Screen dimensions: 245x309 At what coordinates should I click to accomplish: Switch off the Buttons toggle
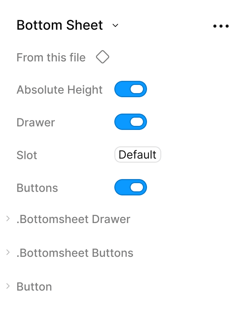click(131, 187)
